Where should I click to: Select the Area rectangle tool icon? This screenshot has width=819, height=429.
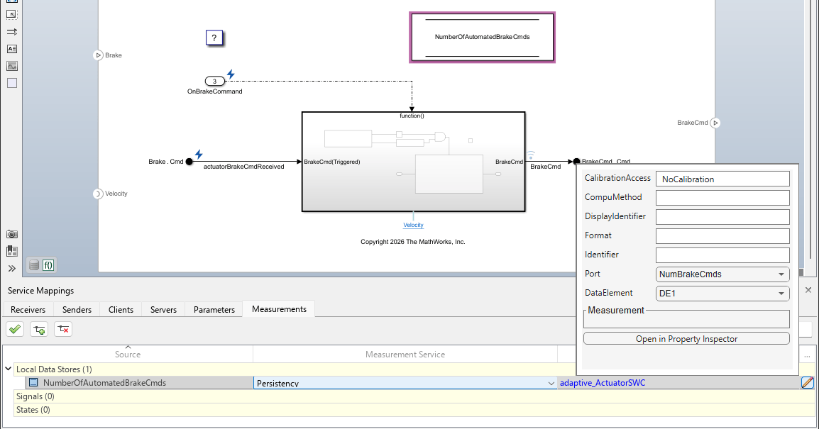[x=11, y=83]
